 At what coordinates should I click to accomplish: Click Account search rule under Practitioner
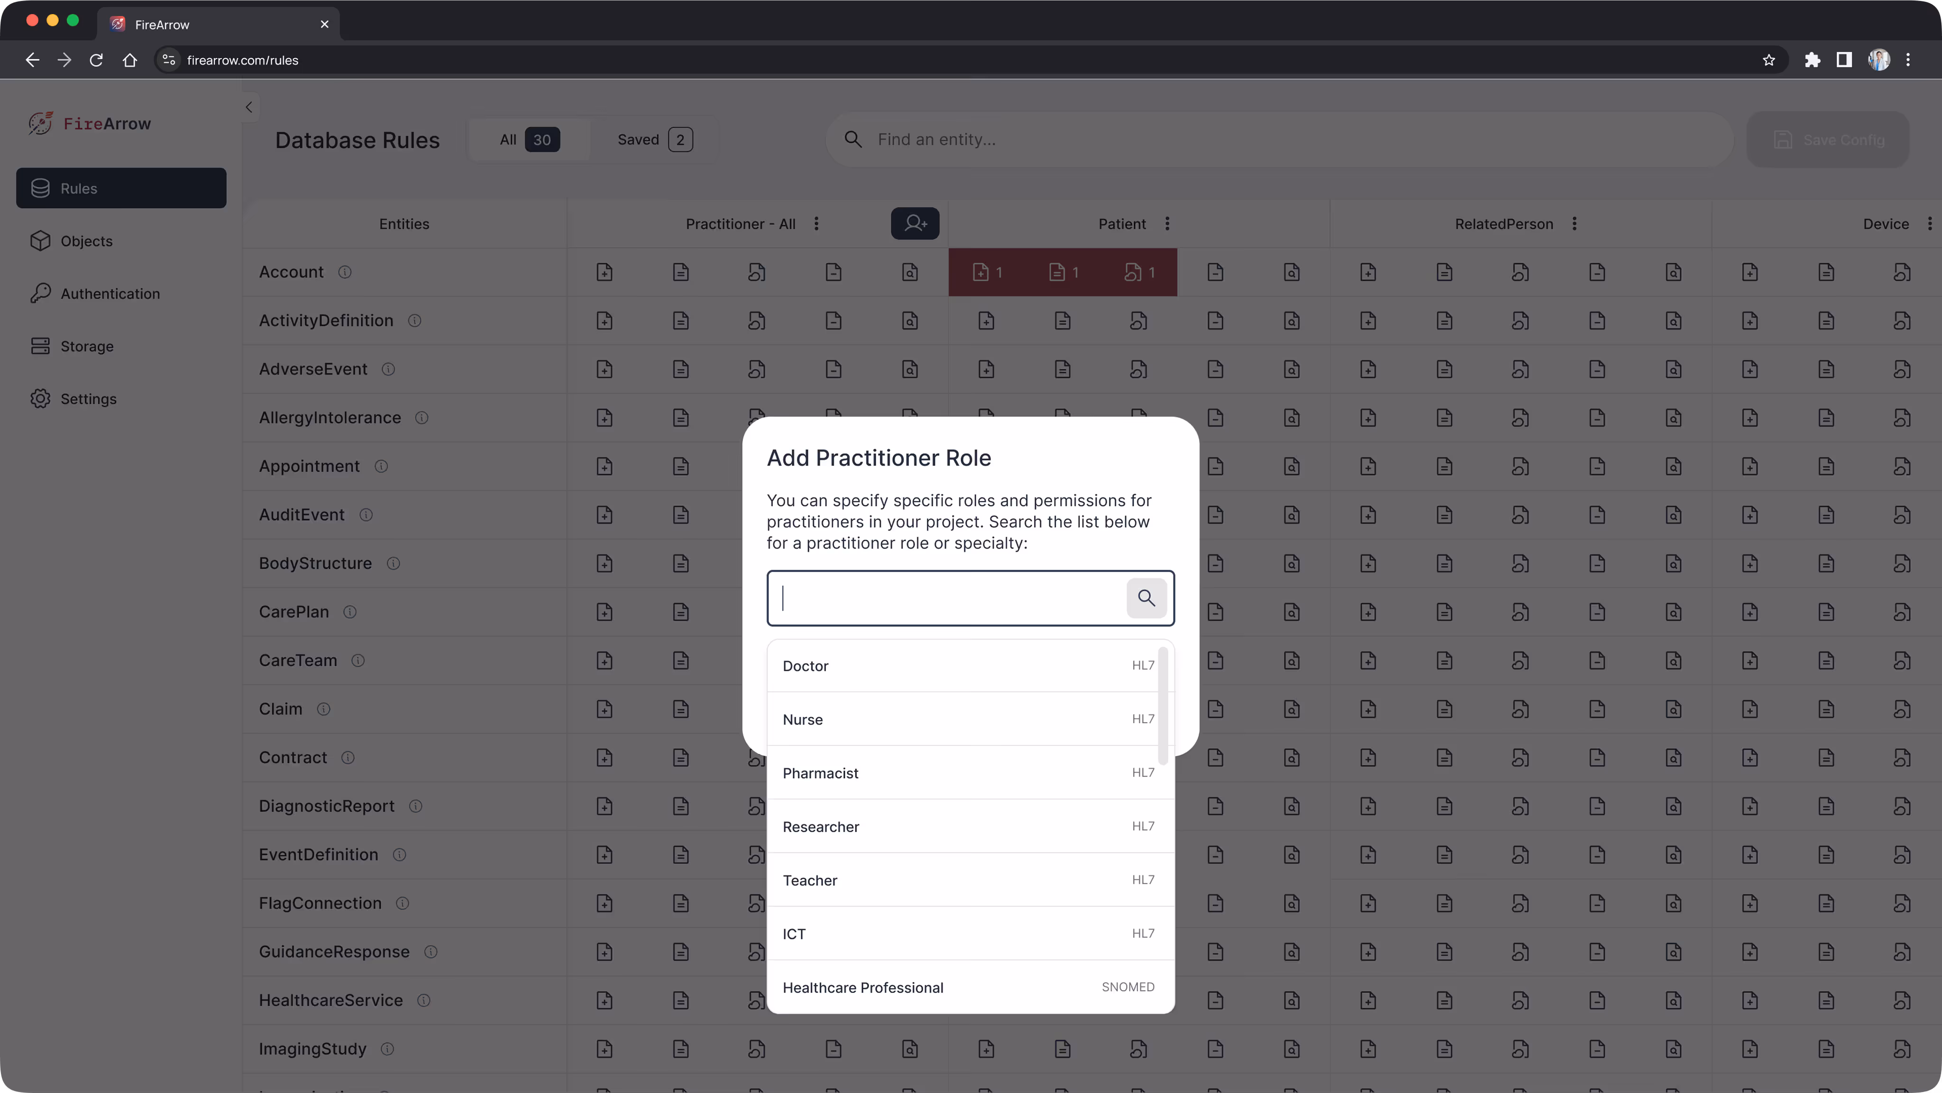pos(910,272)
